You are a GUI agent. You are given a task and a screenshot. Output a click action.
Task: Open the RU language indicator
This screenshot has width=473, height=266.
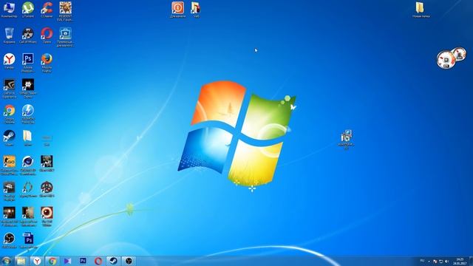point(422,261)
